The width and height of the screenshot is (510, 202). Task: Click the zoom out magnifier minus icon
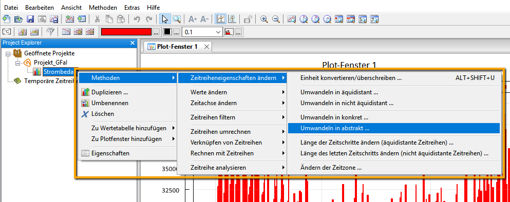click(x=276, y=19)
